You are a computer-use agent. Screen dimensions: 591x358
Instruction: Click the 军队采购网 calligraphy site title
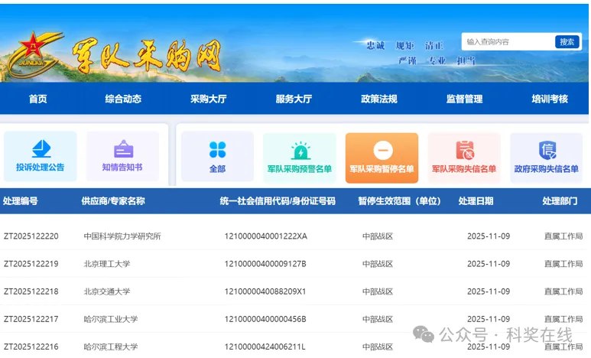coord(147,57)
